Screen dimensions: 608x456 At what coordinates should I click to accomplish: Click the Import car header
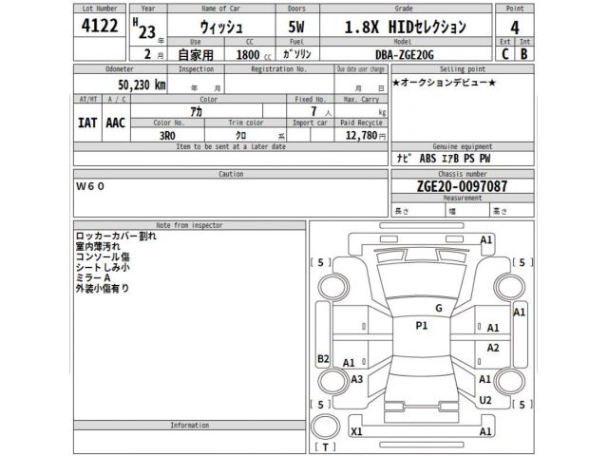310,123
